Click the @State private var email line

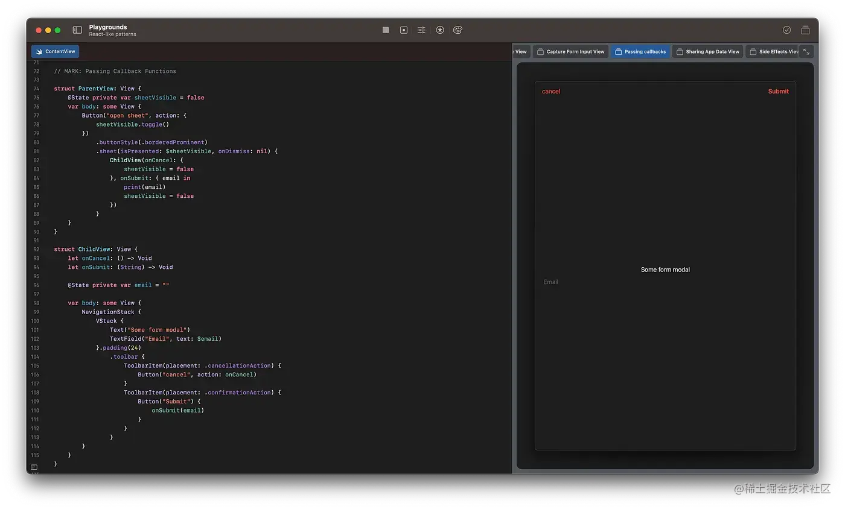click(x=118, y=285)
